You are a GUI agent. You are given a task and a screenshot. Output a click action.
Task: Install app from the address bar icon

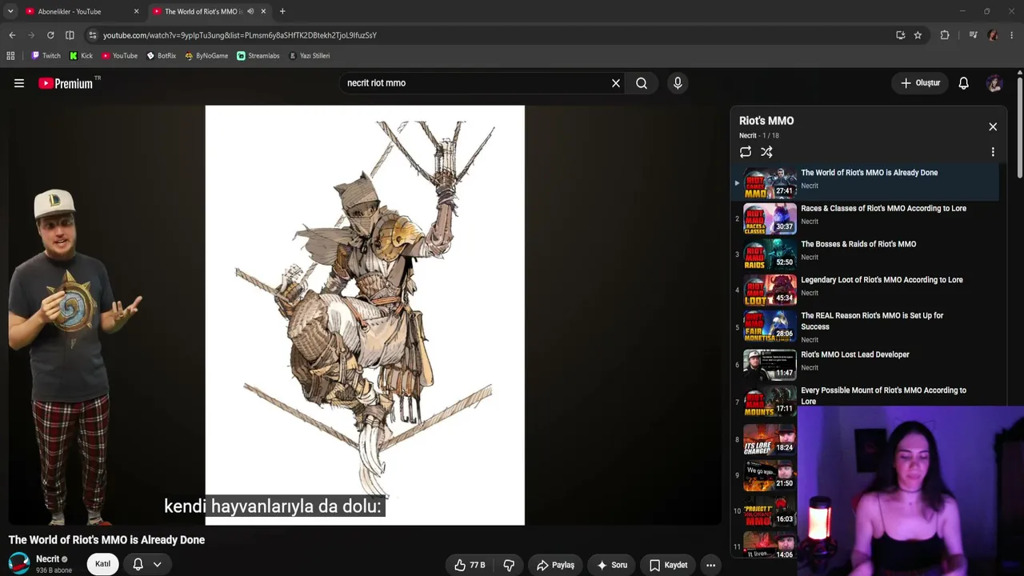(901, 35)
